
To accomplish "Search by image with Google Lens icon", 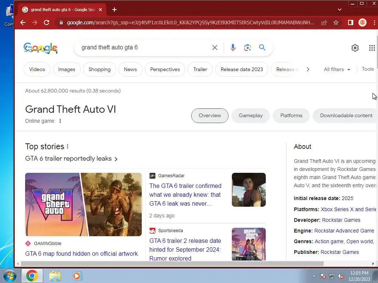I will (x=248, y=48).
